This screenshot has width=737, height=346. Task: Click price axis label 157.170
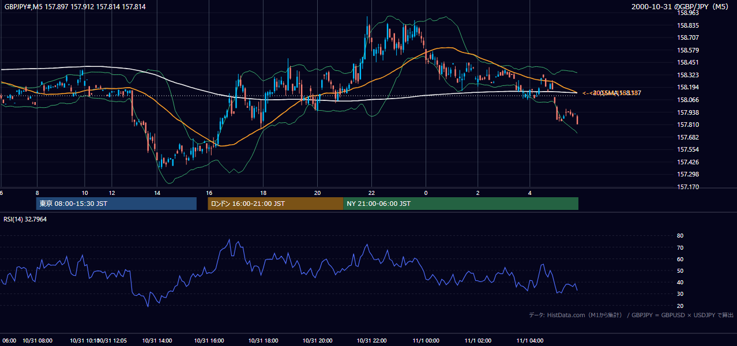(x=688, y=187)
